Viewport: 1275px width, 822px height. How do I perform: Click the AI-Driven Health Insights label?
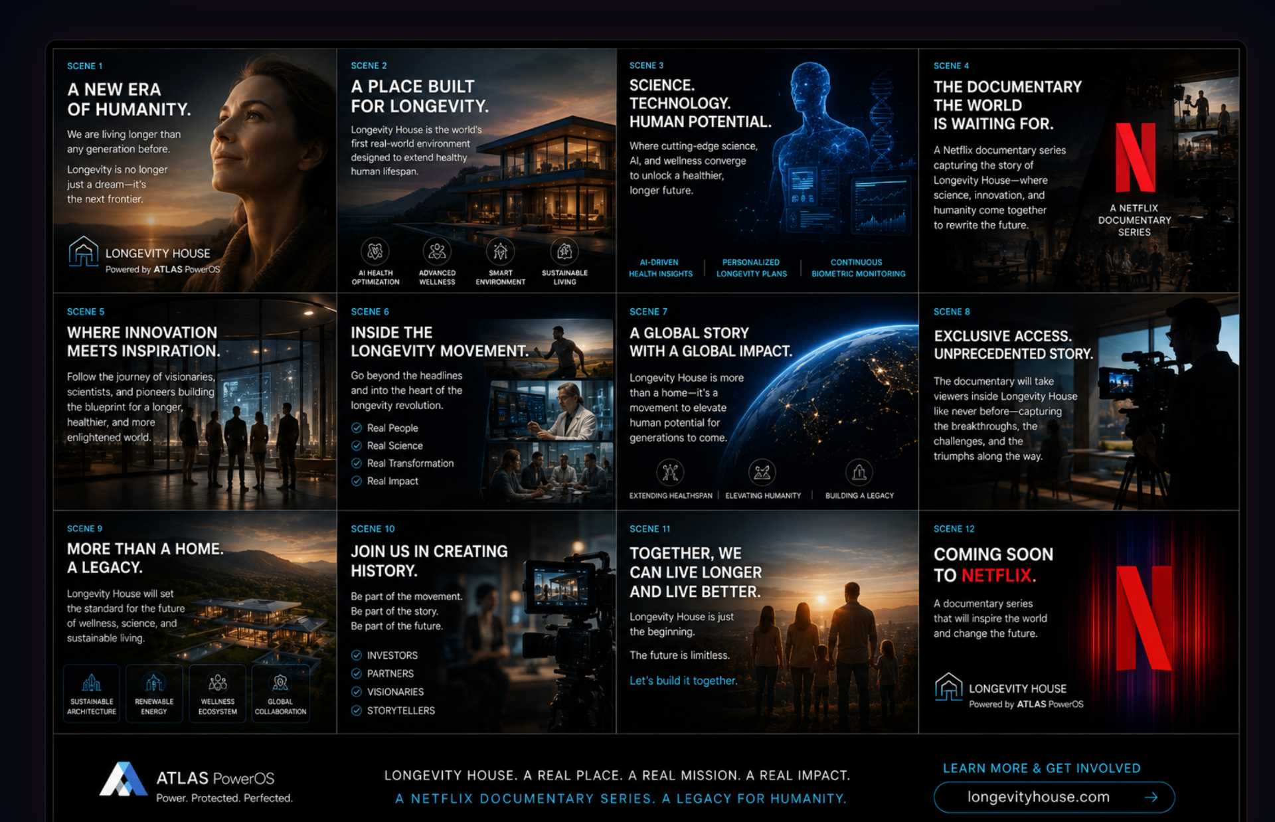coord(661,268)
